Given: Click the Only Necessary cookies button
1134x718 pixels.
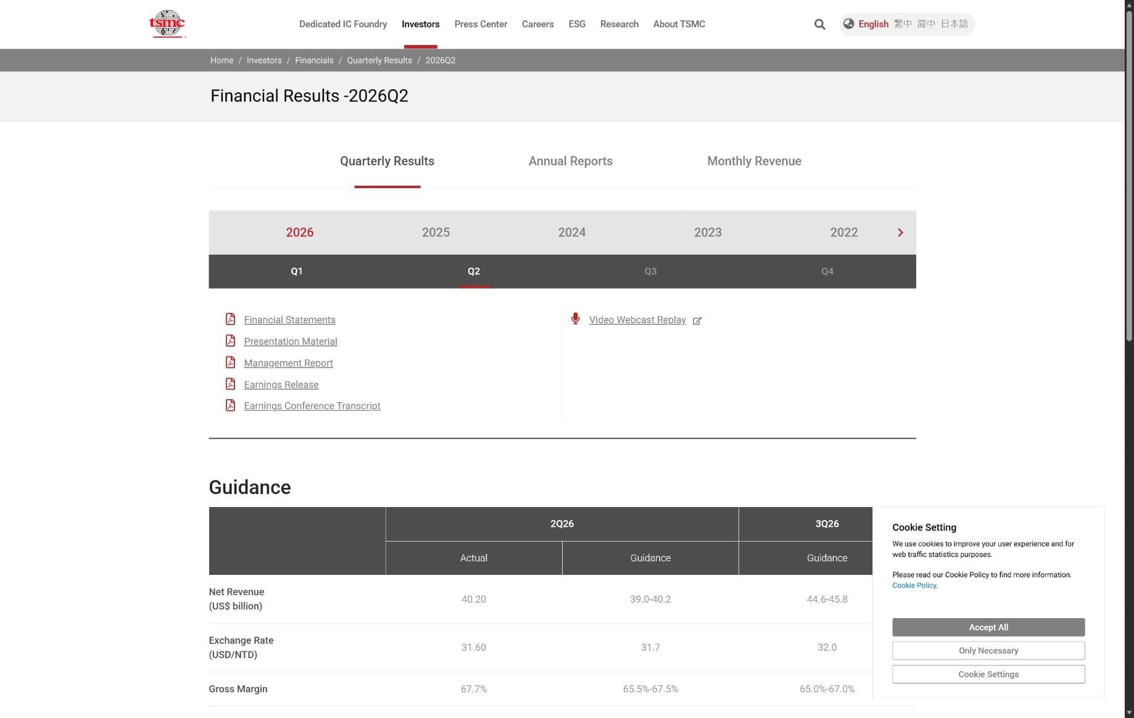Looking at the screenshot, I should 988,651.
